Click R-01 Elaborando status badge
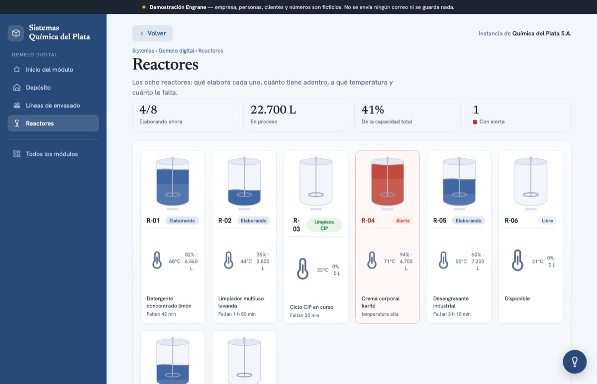This screenshot has height=384, width=597. (182, 221)
